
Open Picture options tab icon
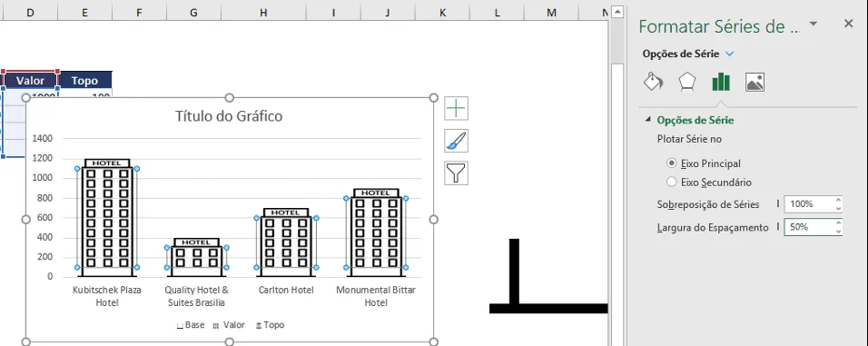point(755,82)
